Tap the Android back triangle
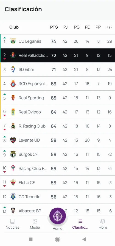This screenshot has height=246, width=115. (x=84, y=239)
